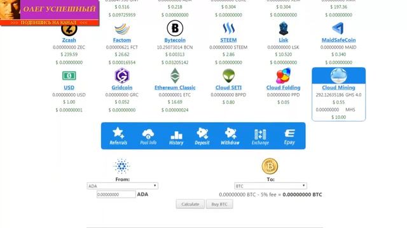Open the Deposit section
The width and height of the screenshot is (407, 228).
(202, 136)
